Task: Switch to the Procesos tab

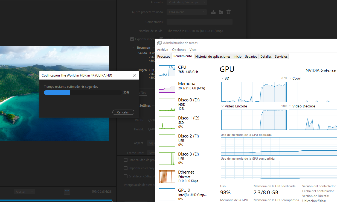Action: pyautogui.click(x=164, y=57)
